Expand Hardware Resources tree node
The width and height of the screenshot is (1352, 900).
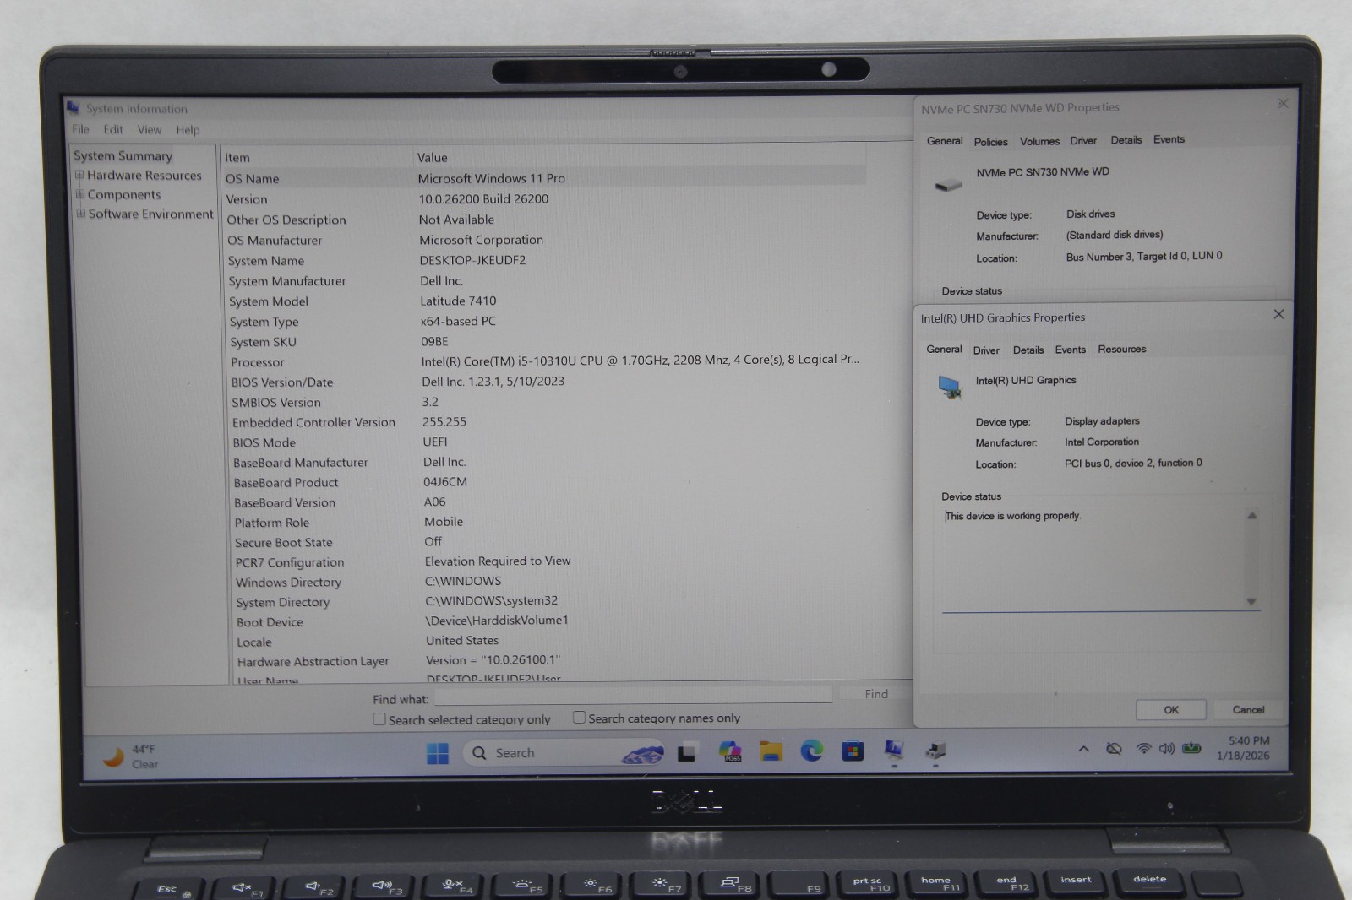point(79,176)
